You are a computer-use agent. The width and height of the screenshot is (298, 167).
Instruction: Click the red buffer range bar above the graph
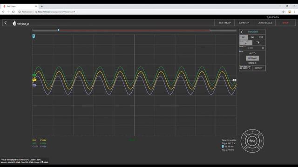pyautogui.click(x=135, y=30)
